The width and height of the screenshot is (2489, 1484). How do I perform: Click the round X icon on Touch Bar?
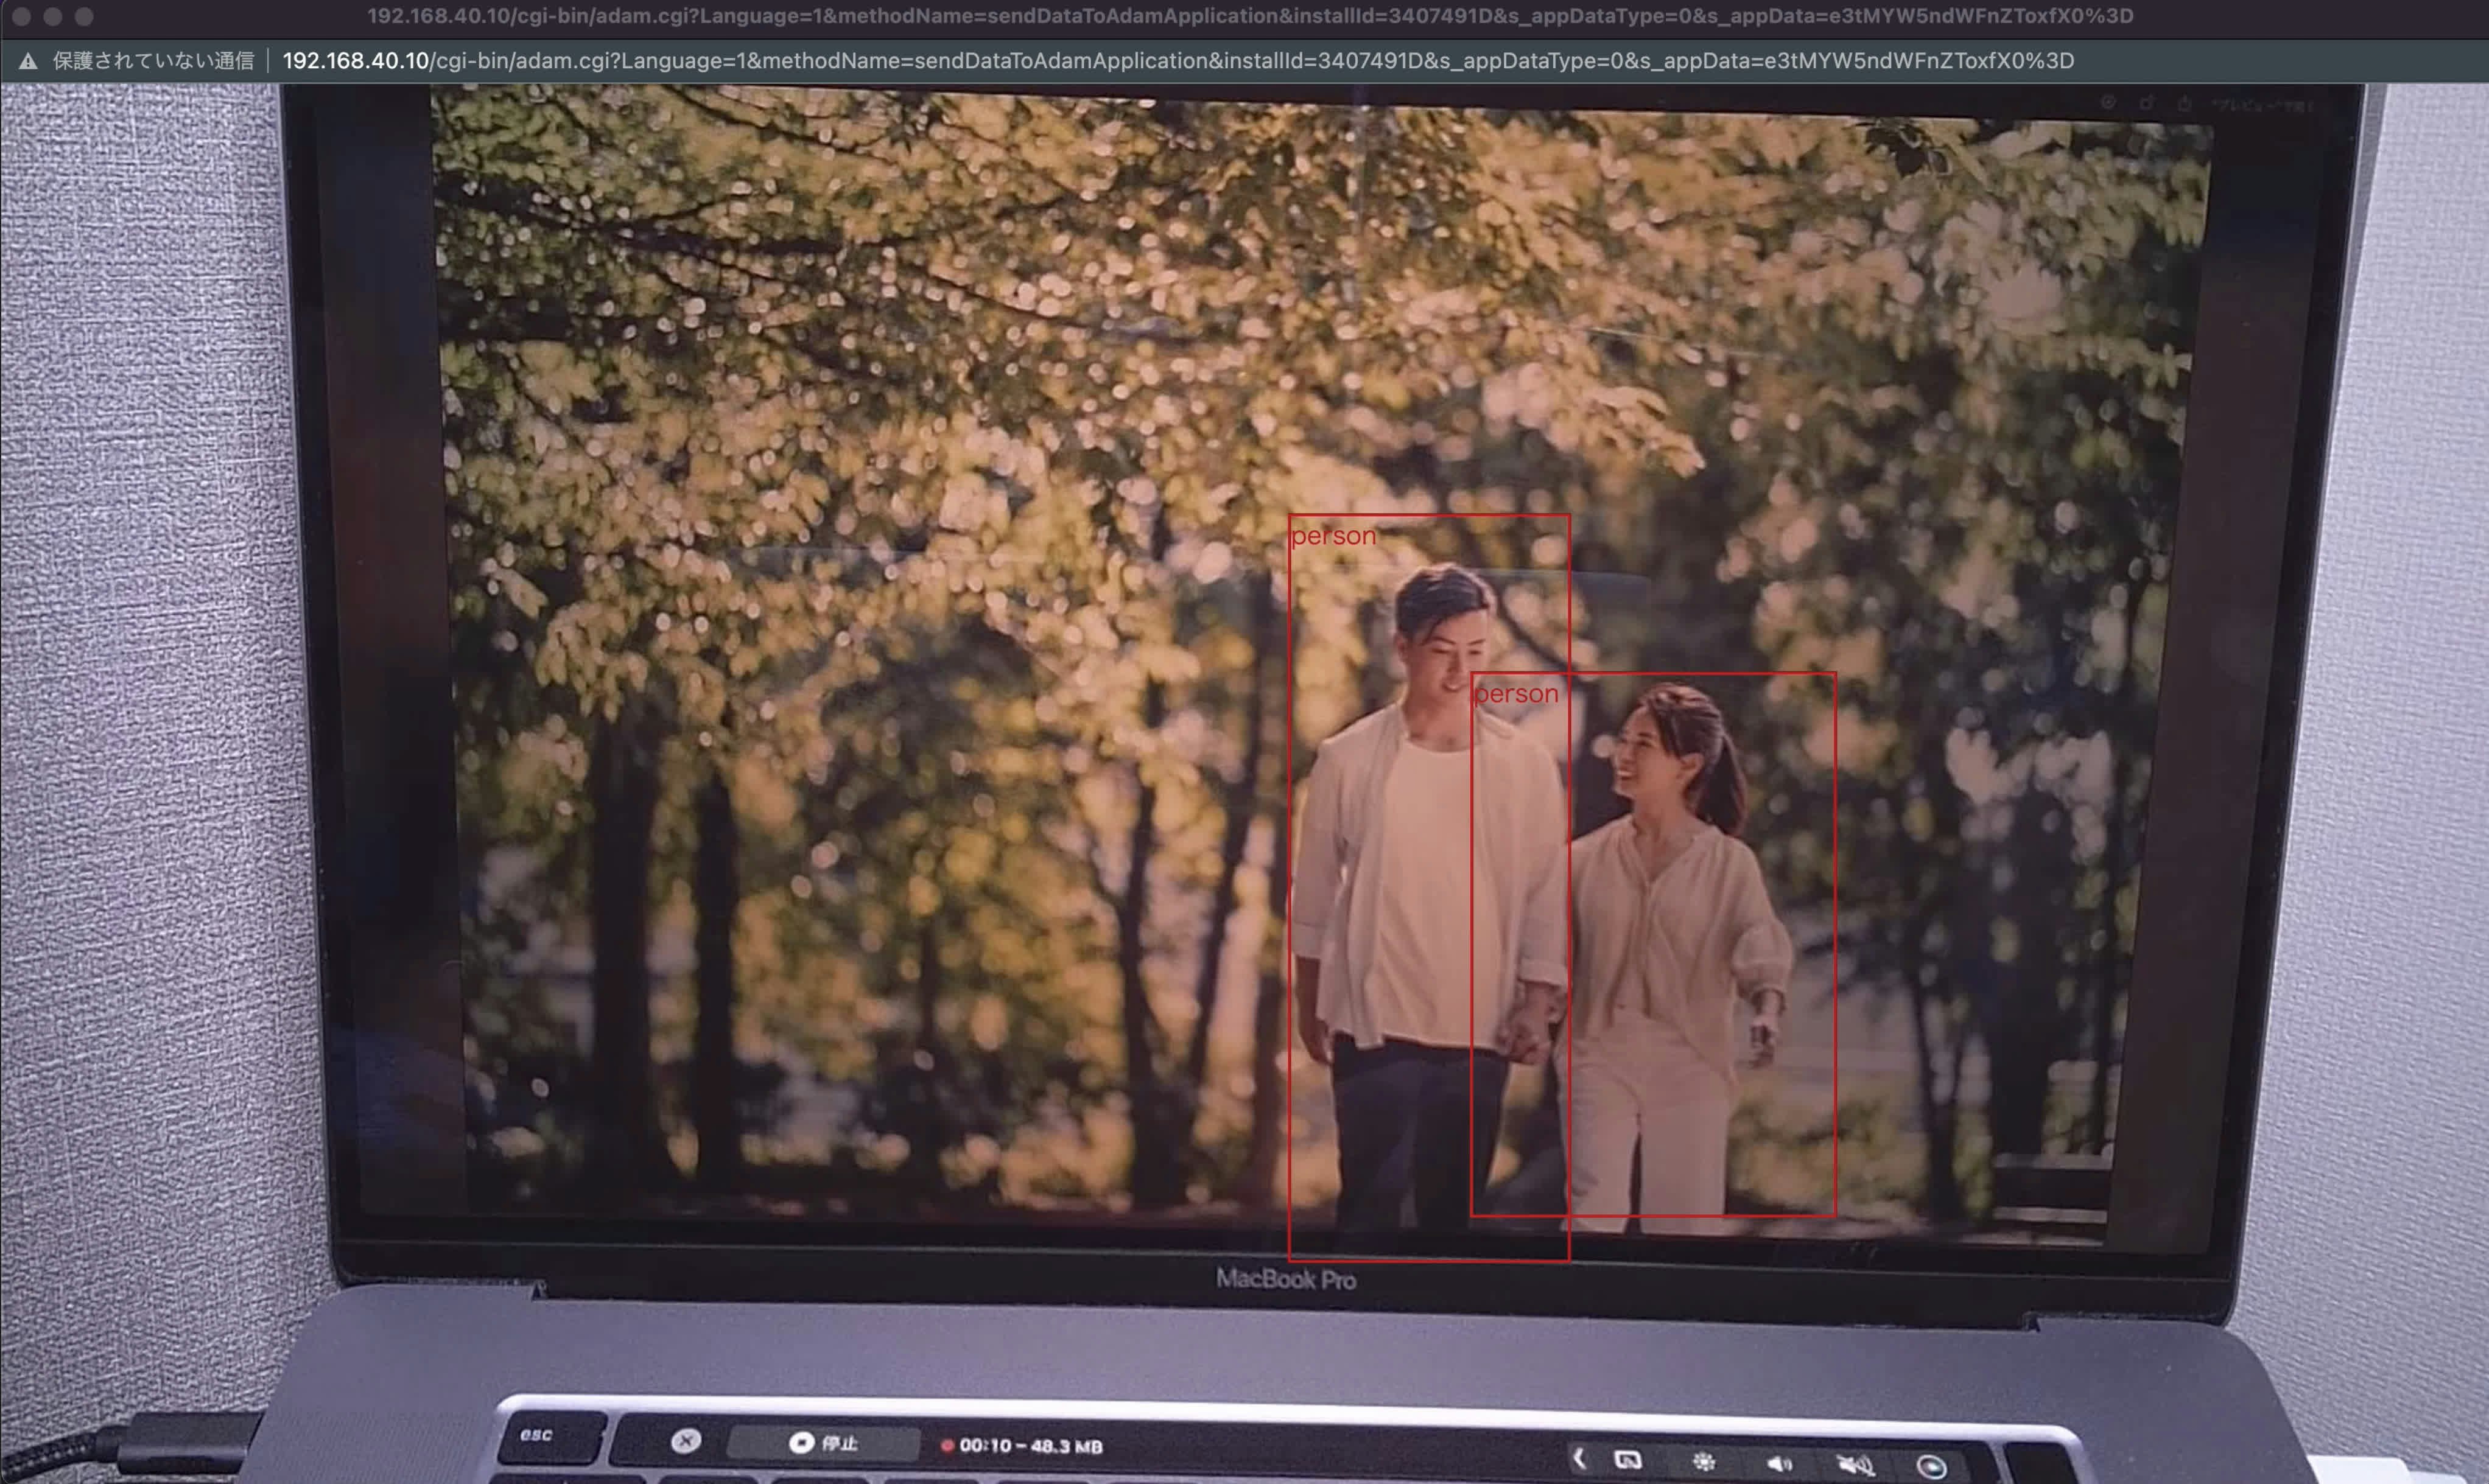point(686,1441)
